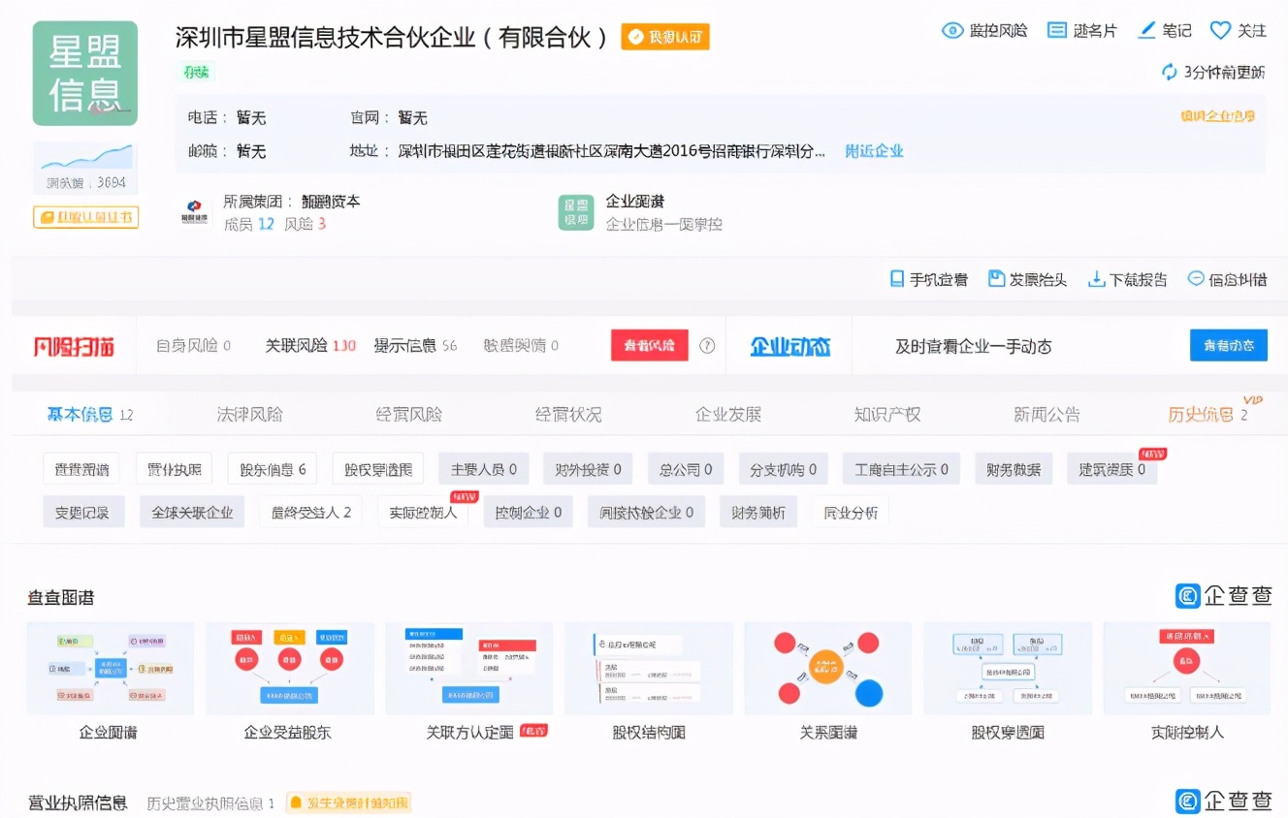This screenshot has width=1288, height=818.
Task: Click 发票抬头 invoice icon
Action: pos(996,279)
